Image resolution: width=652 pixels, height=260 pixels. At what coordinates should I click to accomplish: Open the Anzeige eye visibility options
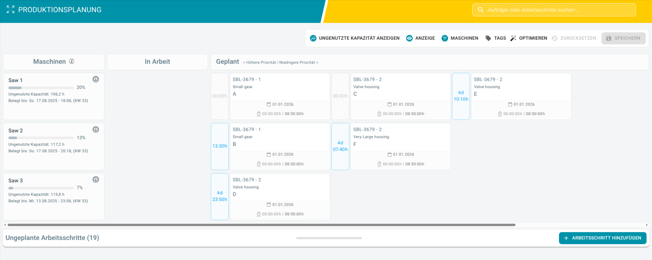[420, 38]
